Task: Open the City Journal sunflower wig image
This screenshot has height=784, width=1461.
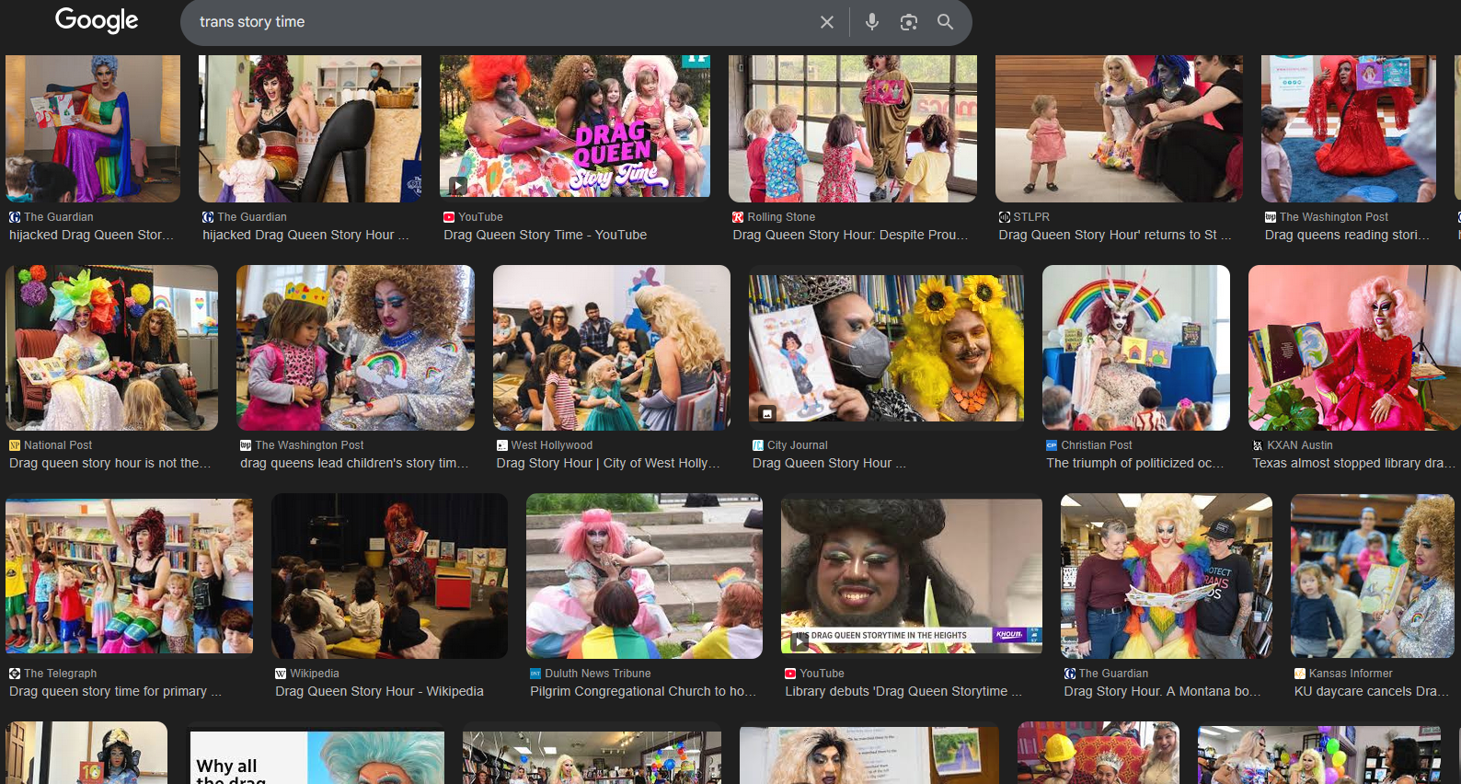Action: coord(886,348)
